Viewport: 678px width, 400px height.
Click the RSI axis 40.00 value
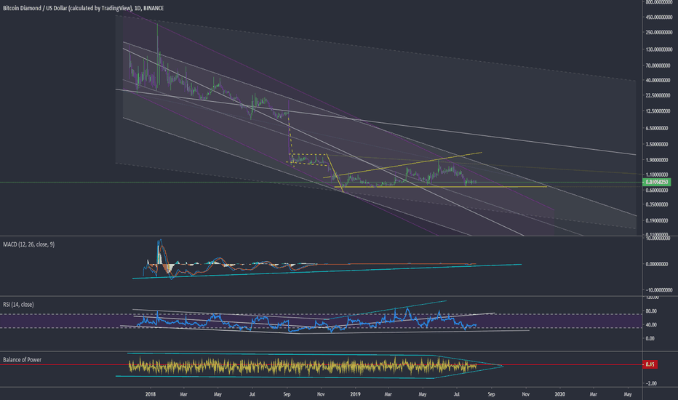pos(651,325)
